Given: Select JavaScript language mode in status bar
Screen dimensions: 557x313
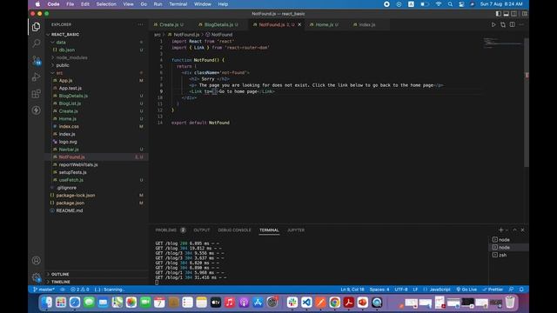Looking at the screenshot, I should tap(440, 290).
